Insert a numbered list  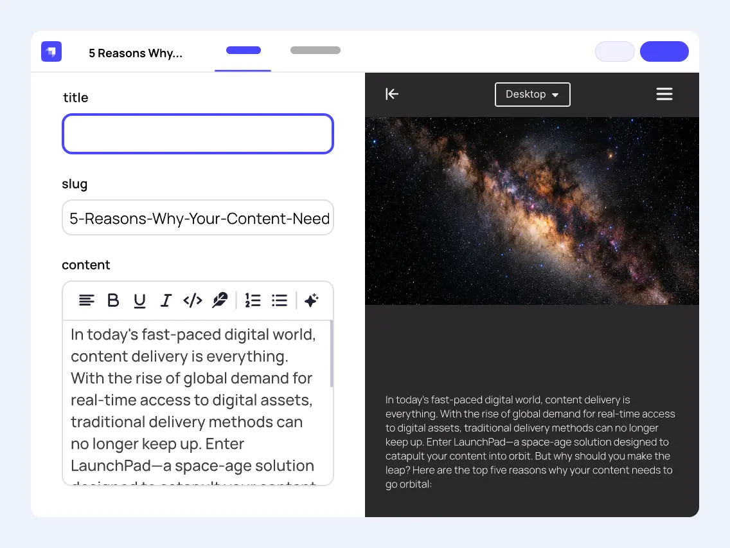(x=253, y=300)
